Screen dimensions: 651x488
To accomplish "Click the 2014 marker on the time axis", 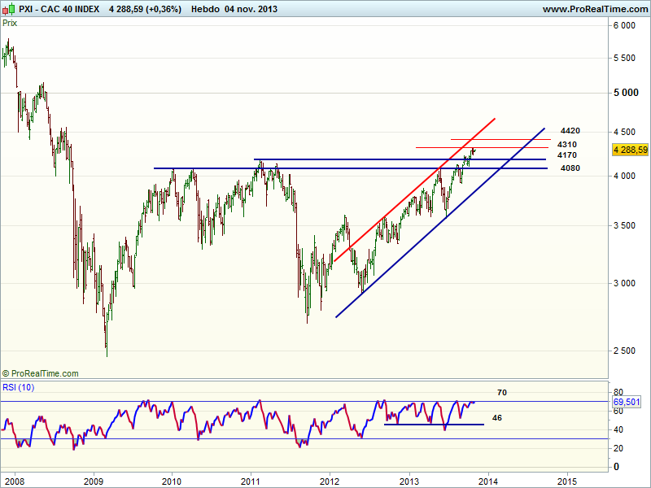I will tap(487, 479).
